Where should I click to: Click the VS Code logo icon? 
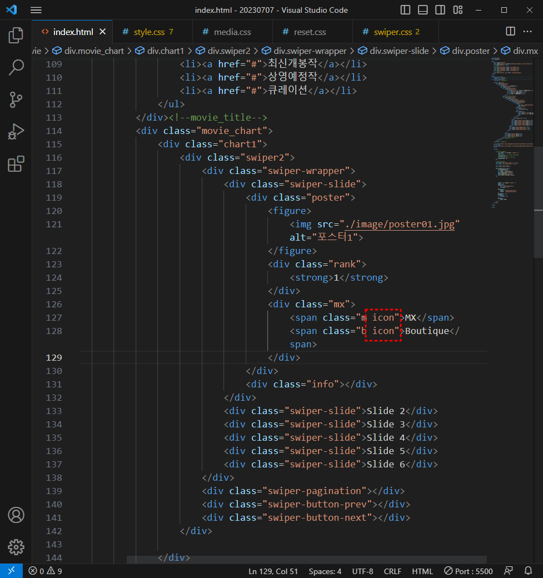[x=12, y=9]
